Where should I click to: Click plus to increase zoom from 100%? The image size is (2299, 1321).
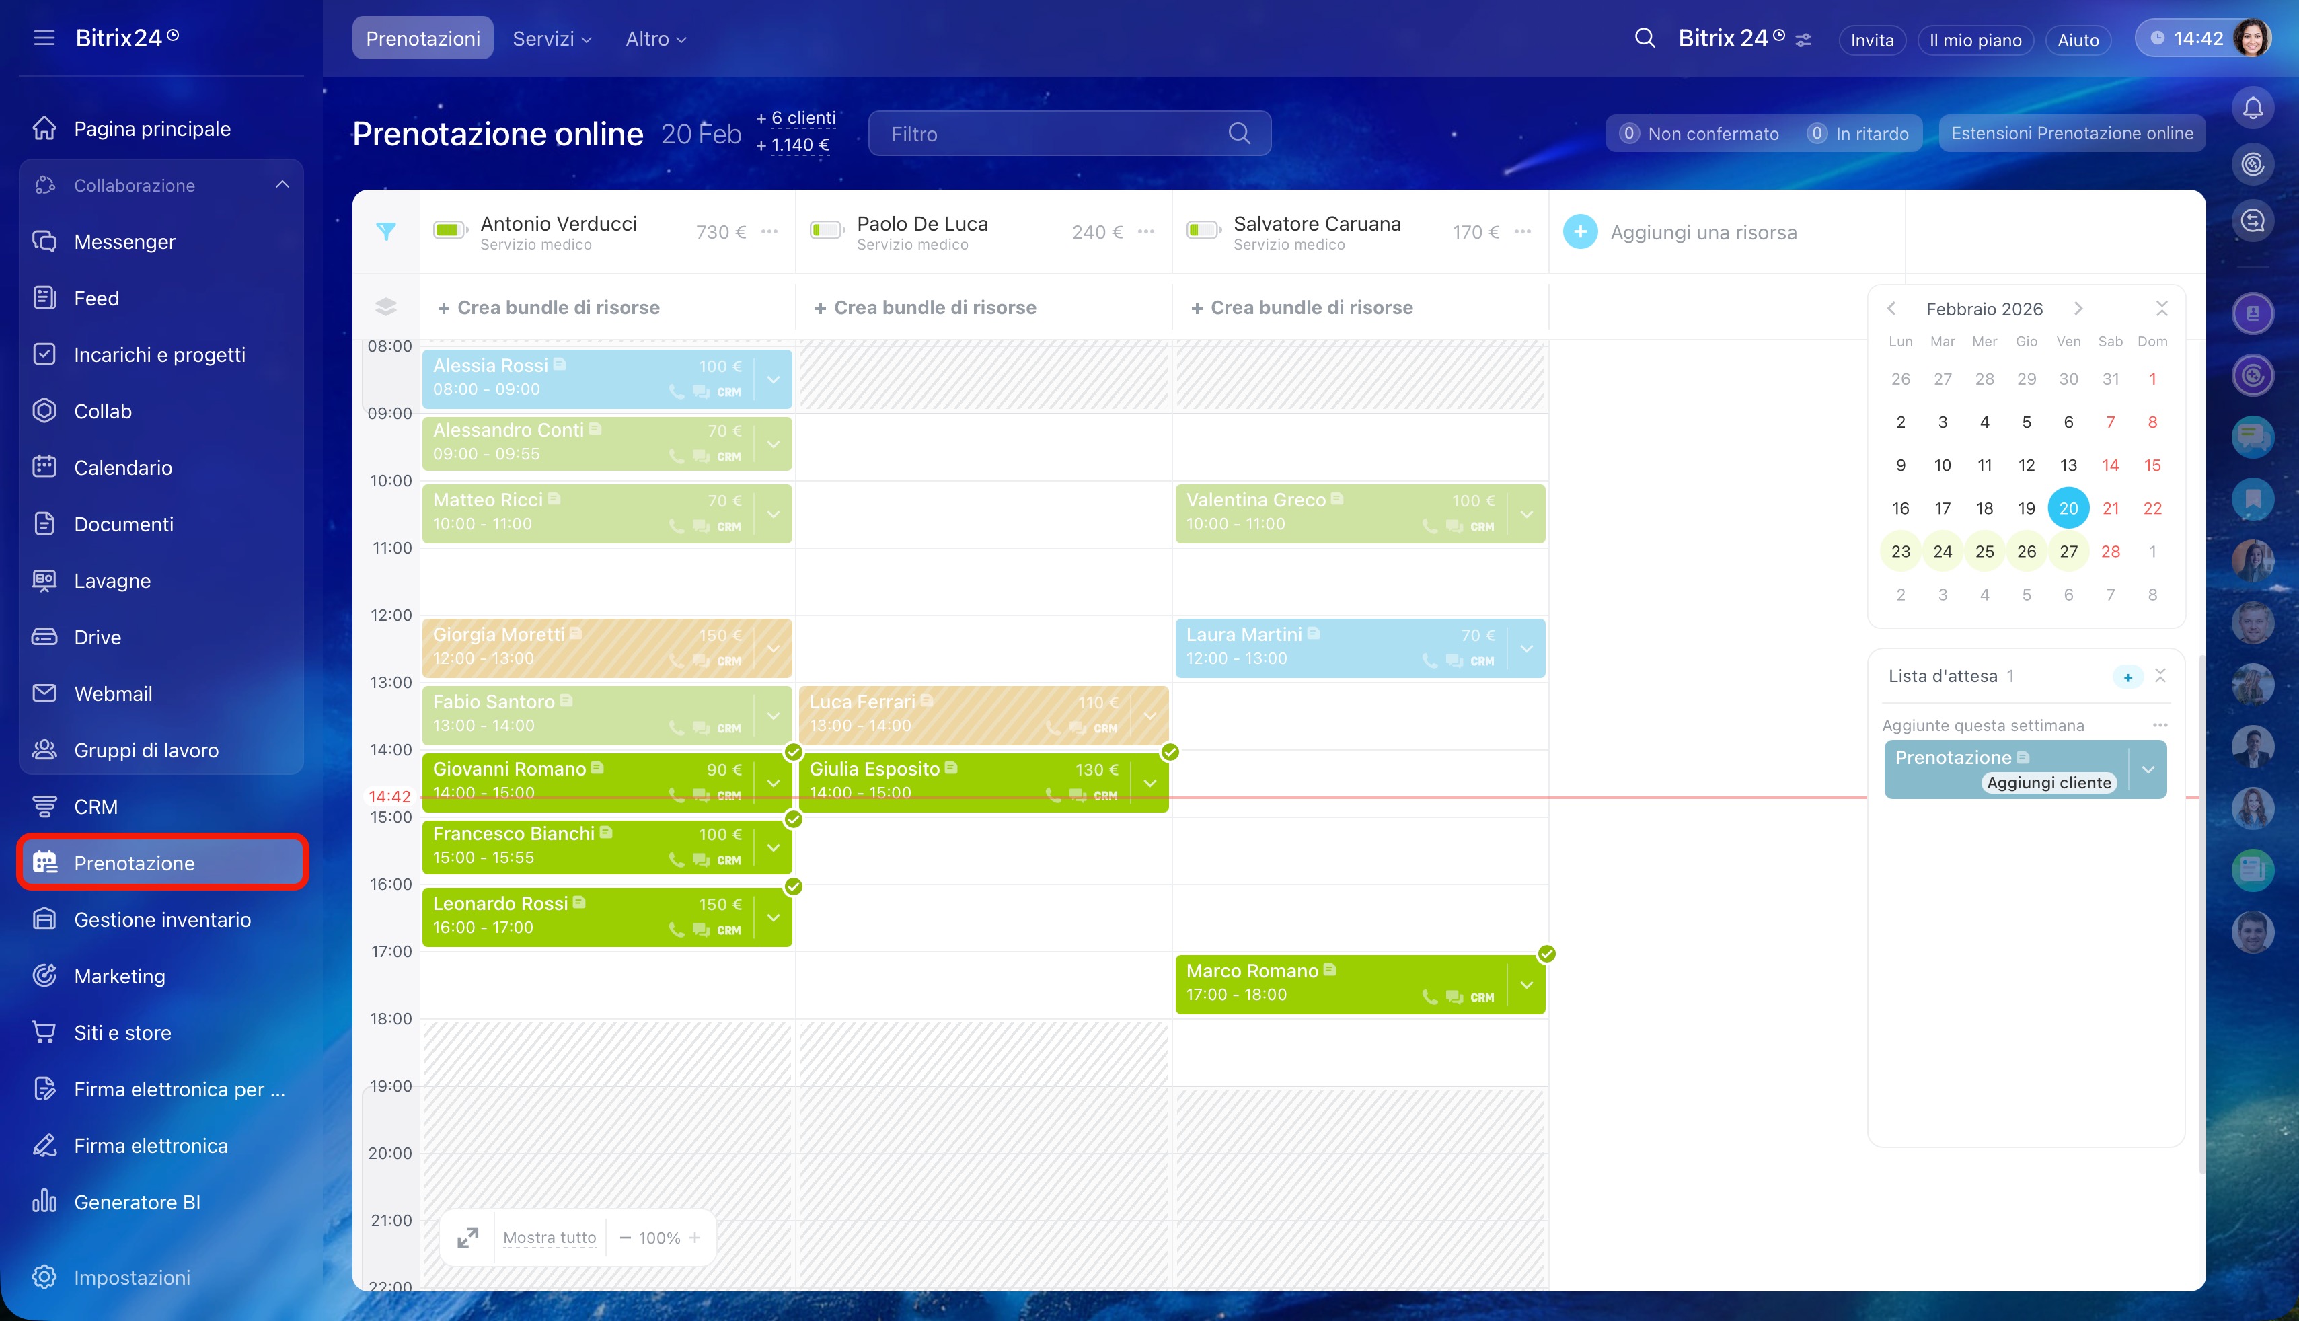(x=695, y=1238)
